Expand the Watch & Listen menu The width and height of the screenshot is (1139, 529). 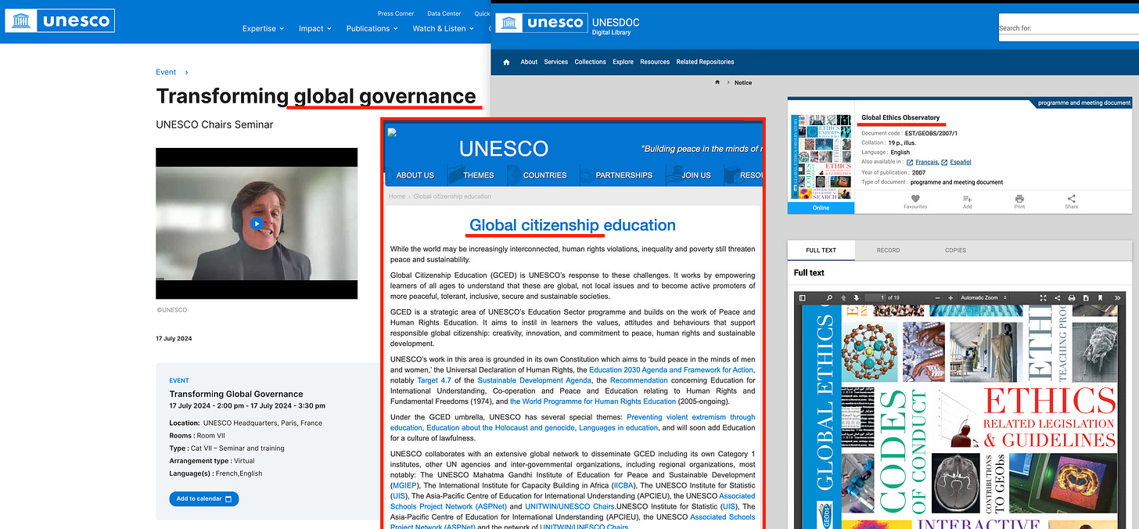tap(443, 28)
